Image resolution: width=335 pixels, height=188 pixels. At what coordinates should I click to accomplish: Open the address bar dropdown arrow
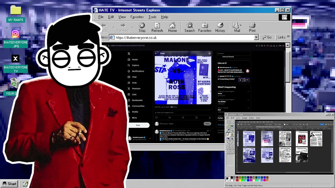pos(256,38)
